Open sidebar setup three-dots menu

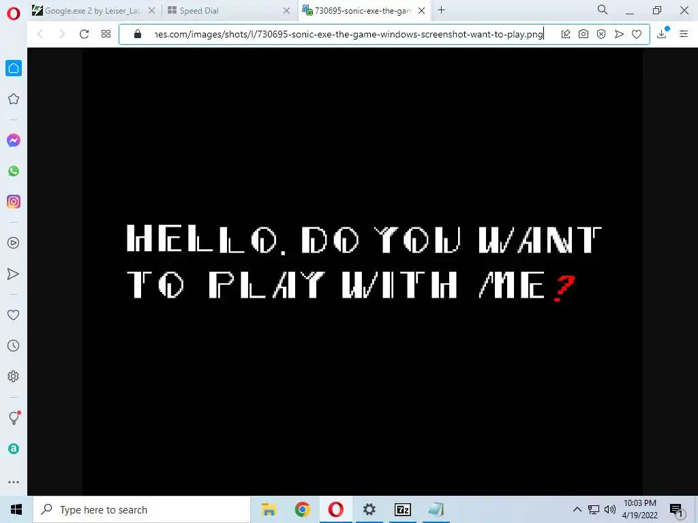pyautogui.click(x=14, y=481)
